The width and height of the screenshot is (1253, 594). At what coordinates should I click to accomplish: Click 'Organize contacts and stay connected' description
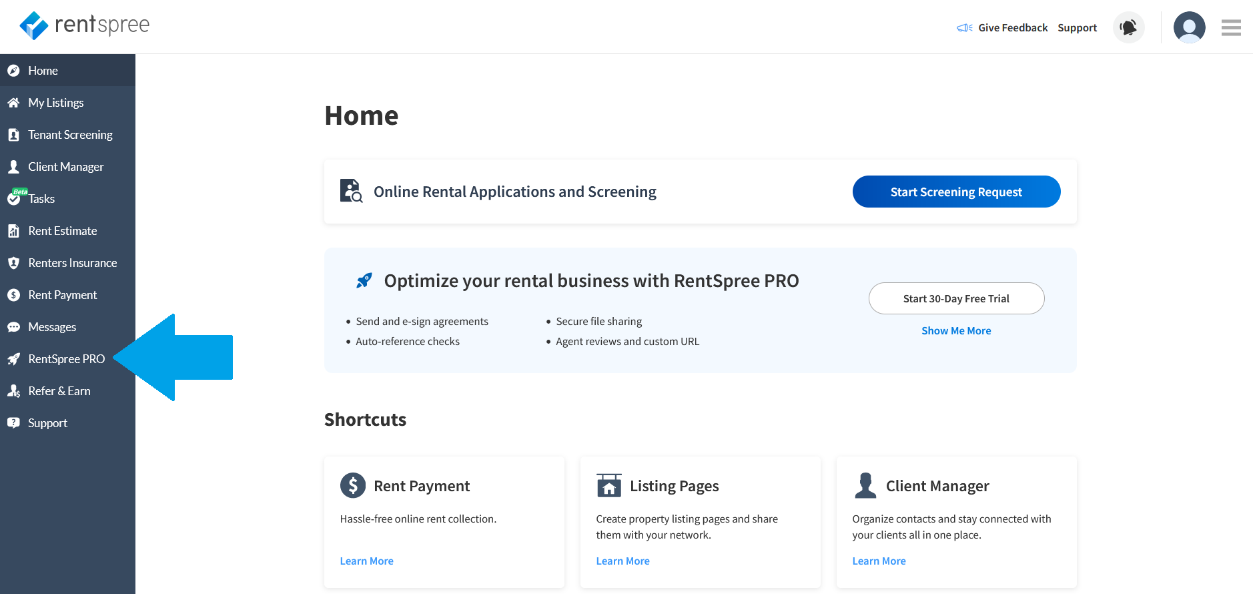tap(951, 527)
